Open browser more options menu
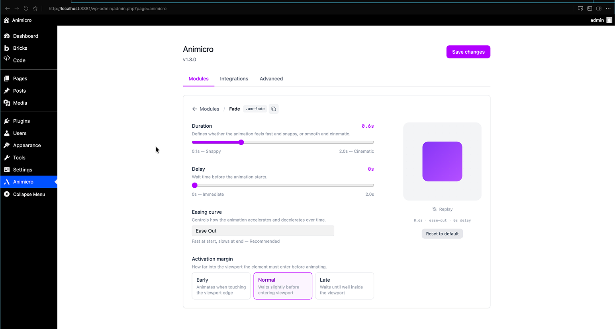The width and height of the screenshot is (615, 329). coord(608,8)
